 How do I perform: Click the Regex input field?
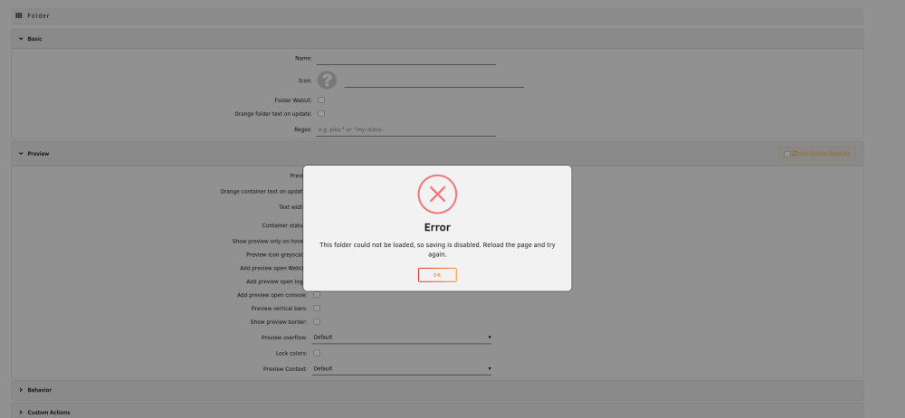405,130
